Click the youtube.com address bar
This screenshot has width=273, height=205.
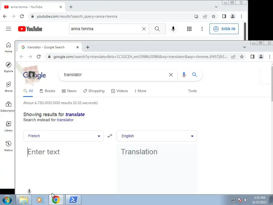coord(111,16)
